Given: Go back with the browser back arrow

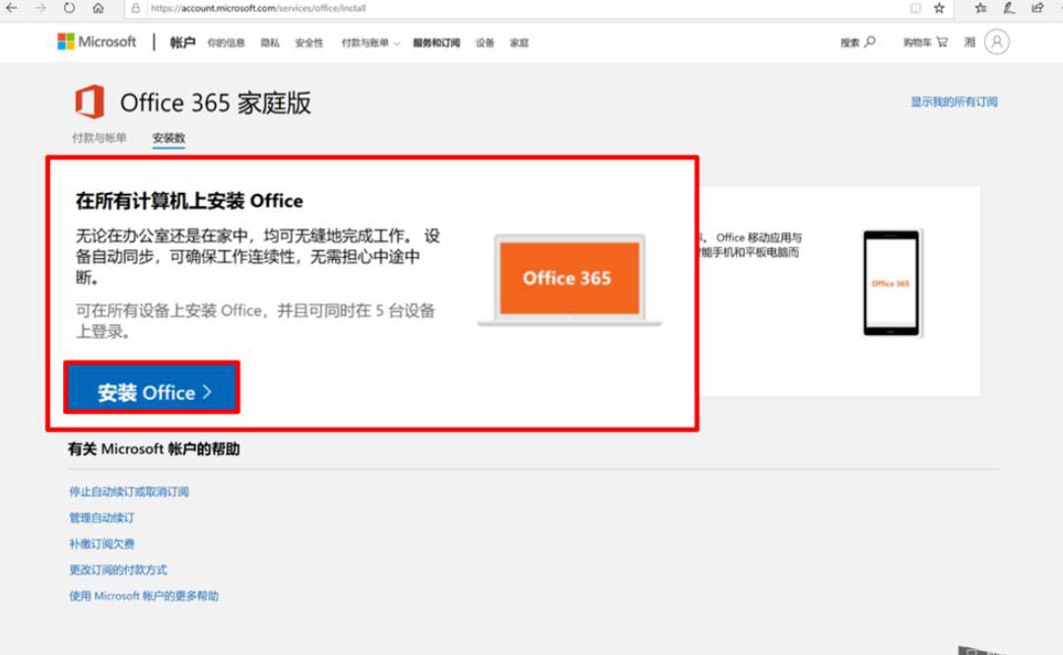Looking at the screenshot, I should click(x=12, y=8).
